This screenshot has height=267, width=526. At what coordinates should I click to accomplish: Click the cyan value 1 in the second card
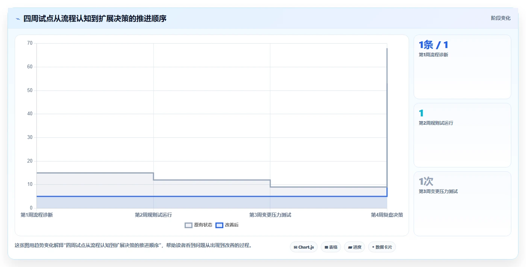(421, 113)
